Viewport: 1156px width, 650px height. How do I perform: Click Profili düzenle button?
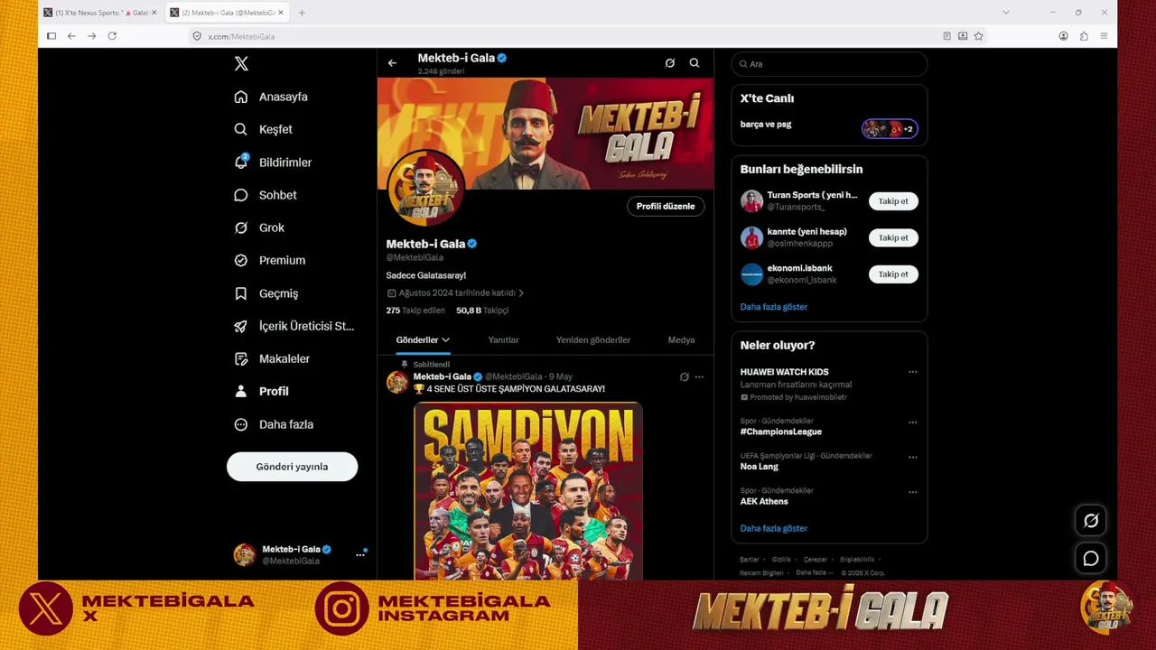[666, 207]
